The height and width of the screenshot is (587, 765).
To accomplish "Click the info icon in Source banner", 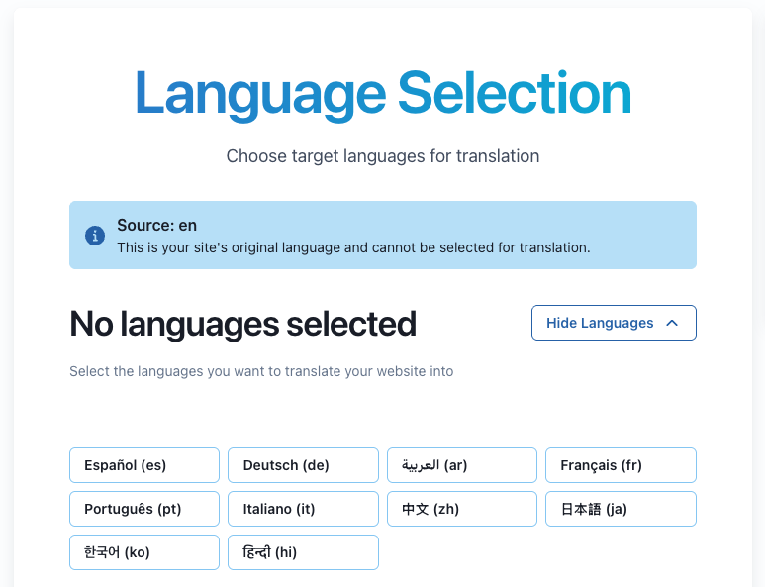I will point(95,236).
